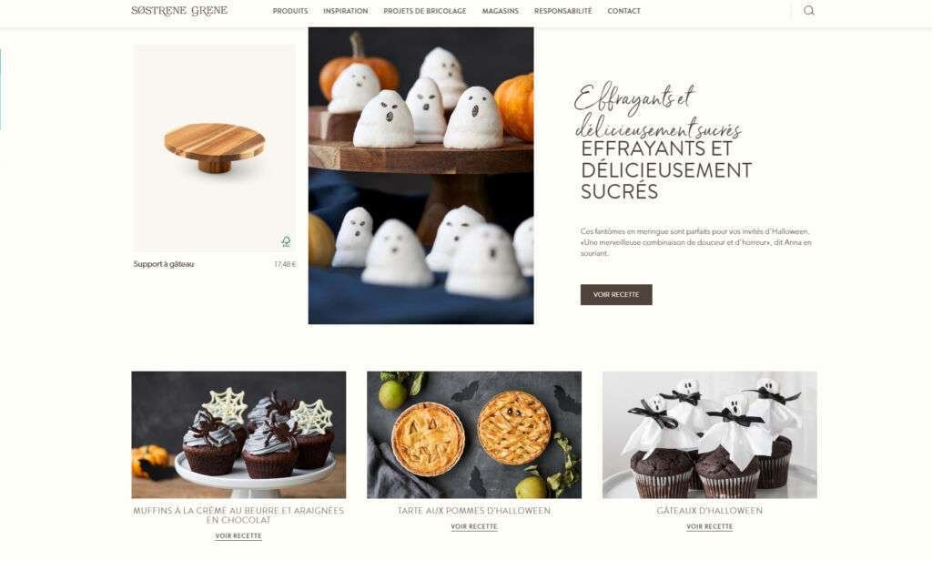
Task: Open the Contact page link
Action: [623, 11]
